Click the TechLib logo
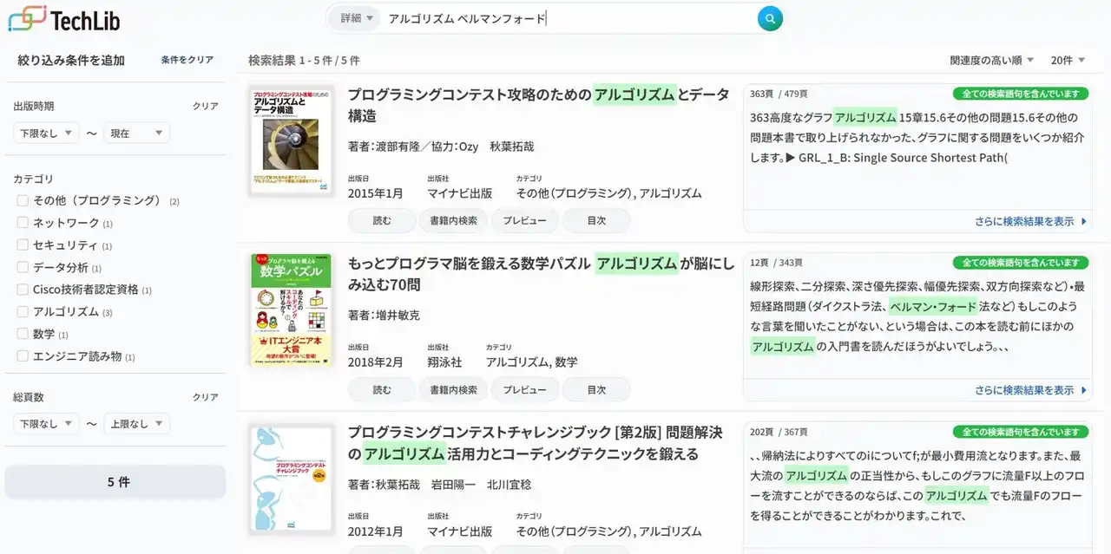The height and width of the screenshot is (554, 1111). (64, 19)
